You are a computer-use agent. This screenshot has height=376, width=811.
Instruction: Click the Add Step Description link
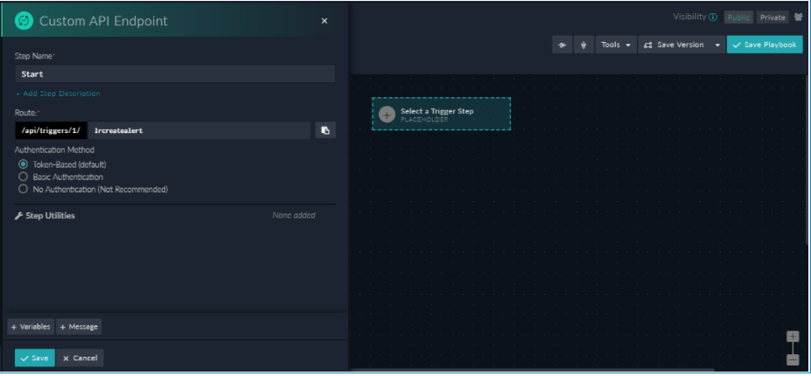[x=58, y=94]
